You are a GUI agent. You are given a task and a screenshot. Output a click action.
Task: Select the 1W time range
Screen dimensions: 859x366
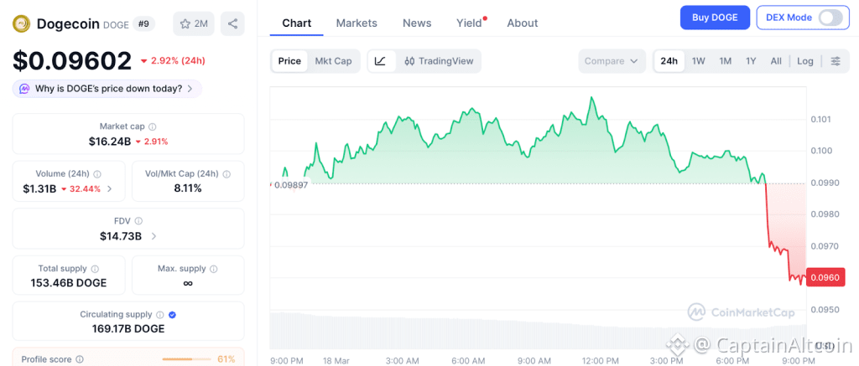698,61
